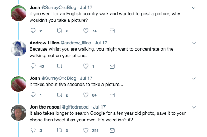The width and height of the screenshot is (207, 137).
Task: Open Jon the rascal's profile name
Action: pos(45,107)
